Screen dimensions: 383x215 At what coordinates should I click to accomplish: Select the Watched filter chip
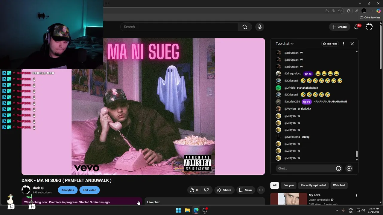pos(339,185)
